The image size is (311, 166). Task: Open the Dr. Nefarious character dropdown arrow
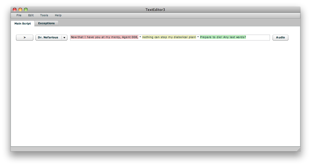[x=64, y=38]
